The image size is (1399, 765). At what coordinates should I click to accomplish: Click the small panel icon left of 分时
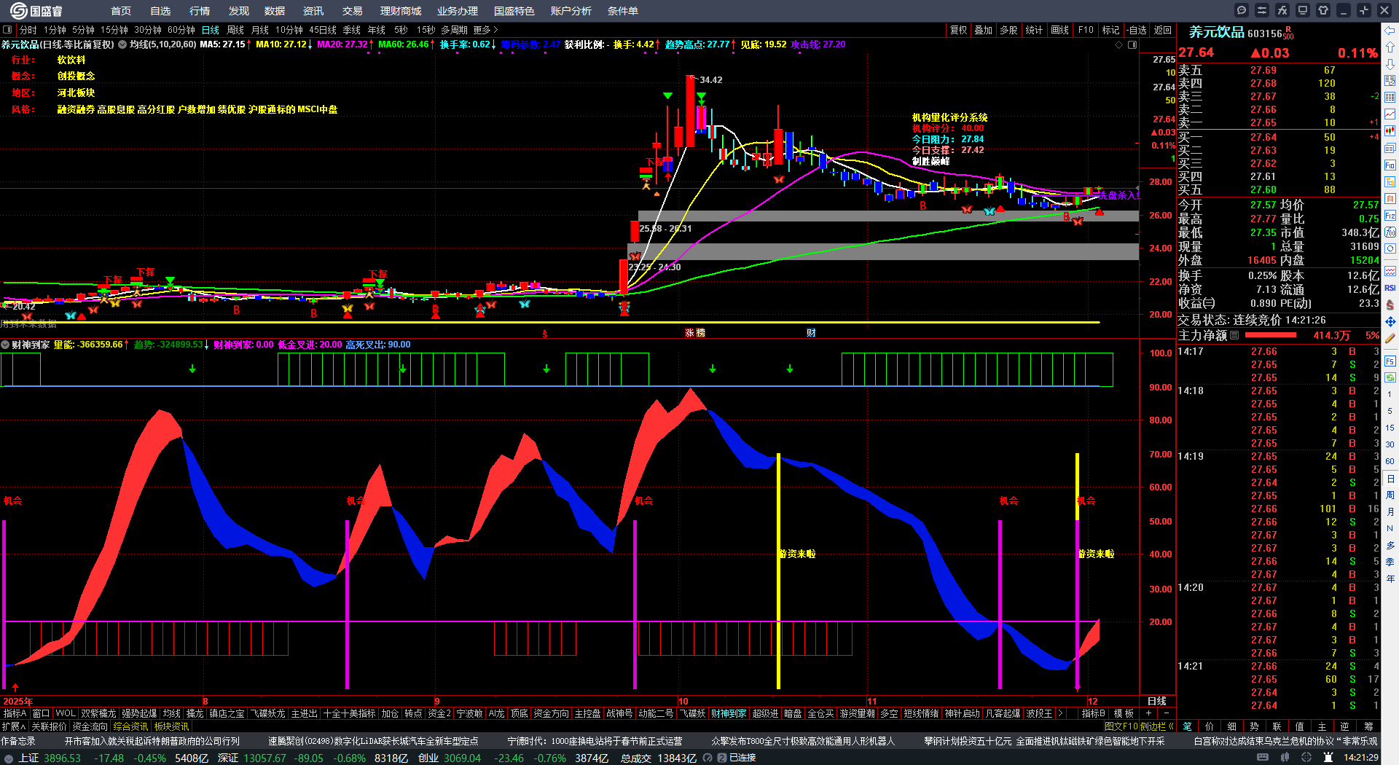pos(7,30)
